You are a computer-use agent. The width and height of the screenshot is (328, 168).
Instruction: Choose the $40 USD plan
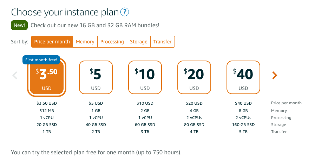pyautogui.click(x=243, y=77)
